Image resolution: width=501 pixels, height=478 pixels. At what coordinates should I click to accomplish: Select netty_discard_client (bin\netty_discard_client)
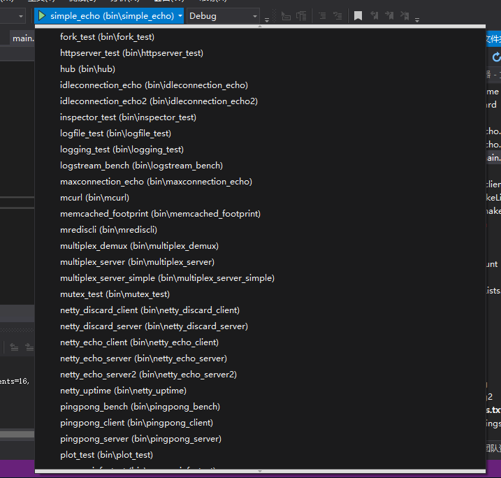click(x=260, y=310)
